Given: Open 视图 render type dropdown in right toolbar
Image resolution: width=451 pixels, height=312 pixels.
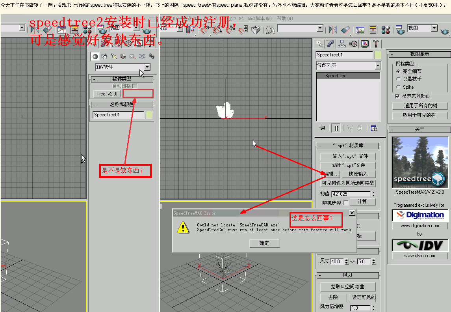Looking at the screenshot, I should (x=434, y=28).
